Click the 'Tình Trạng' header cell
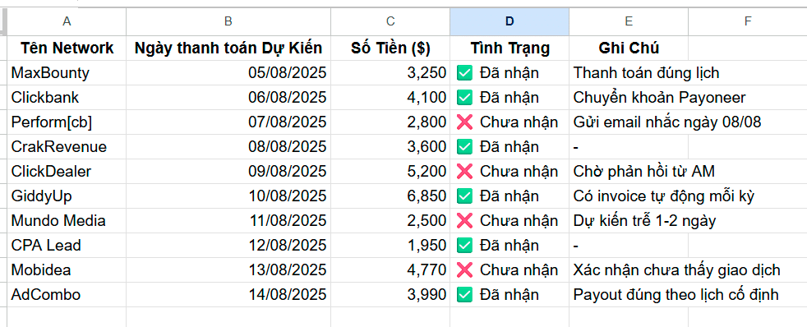The width and height of the screenshot is (807, 327). coord(510,48)
